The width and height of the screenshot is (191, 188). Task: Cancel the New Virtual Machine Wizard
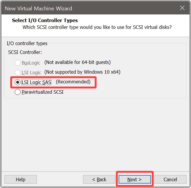coord(170,179)
